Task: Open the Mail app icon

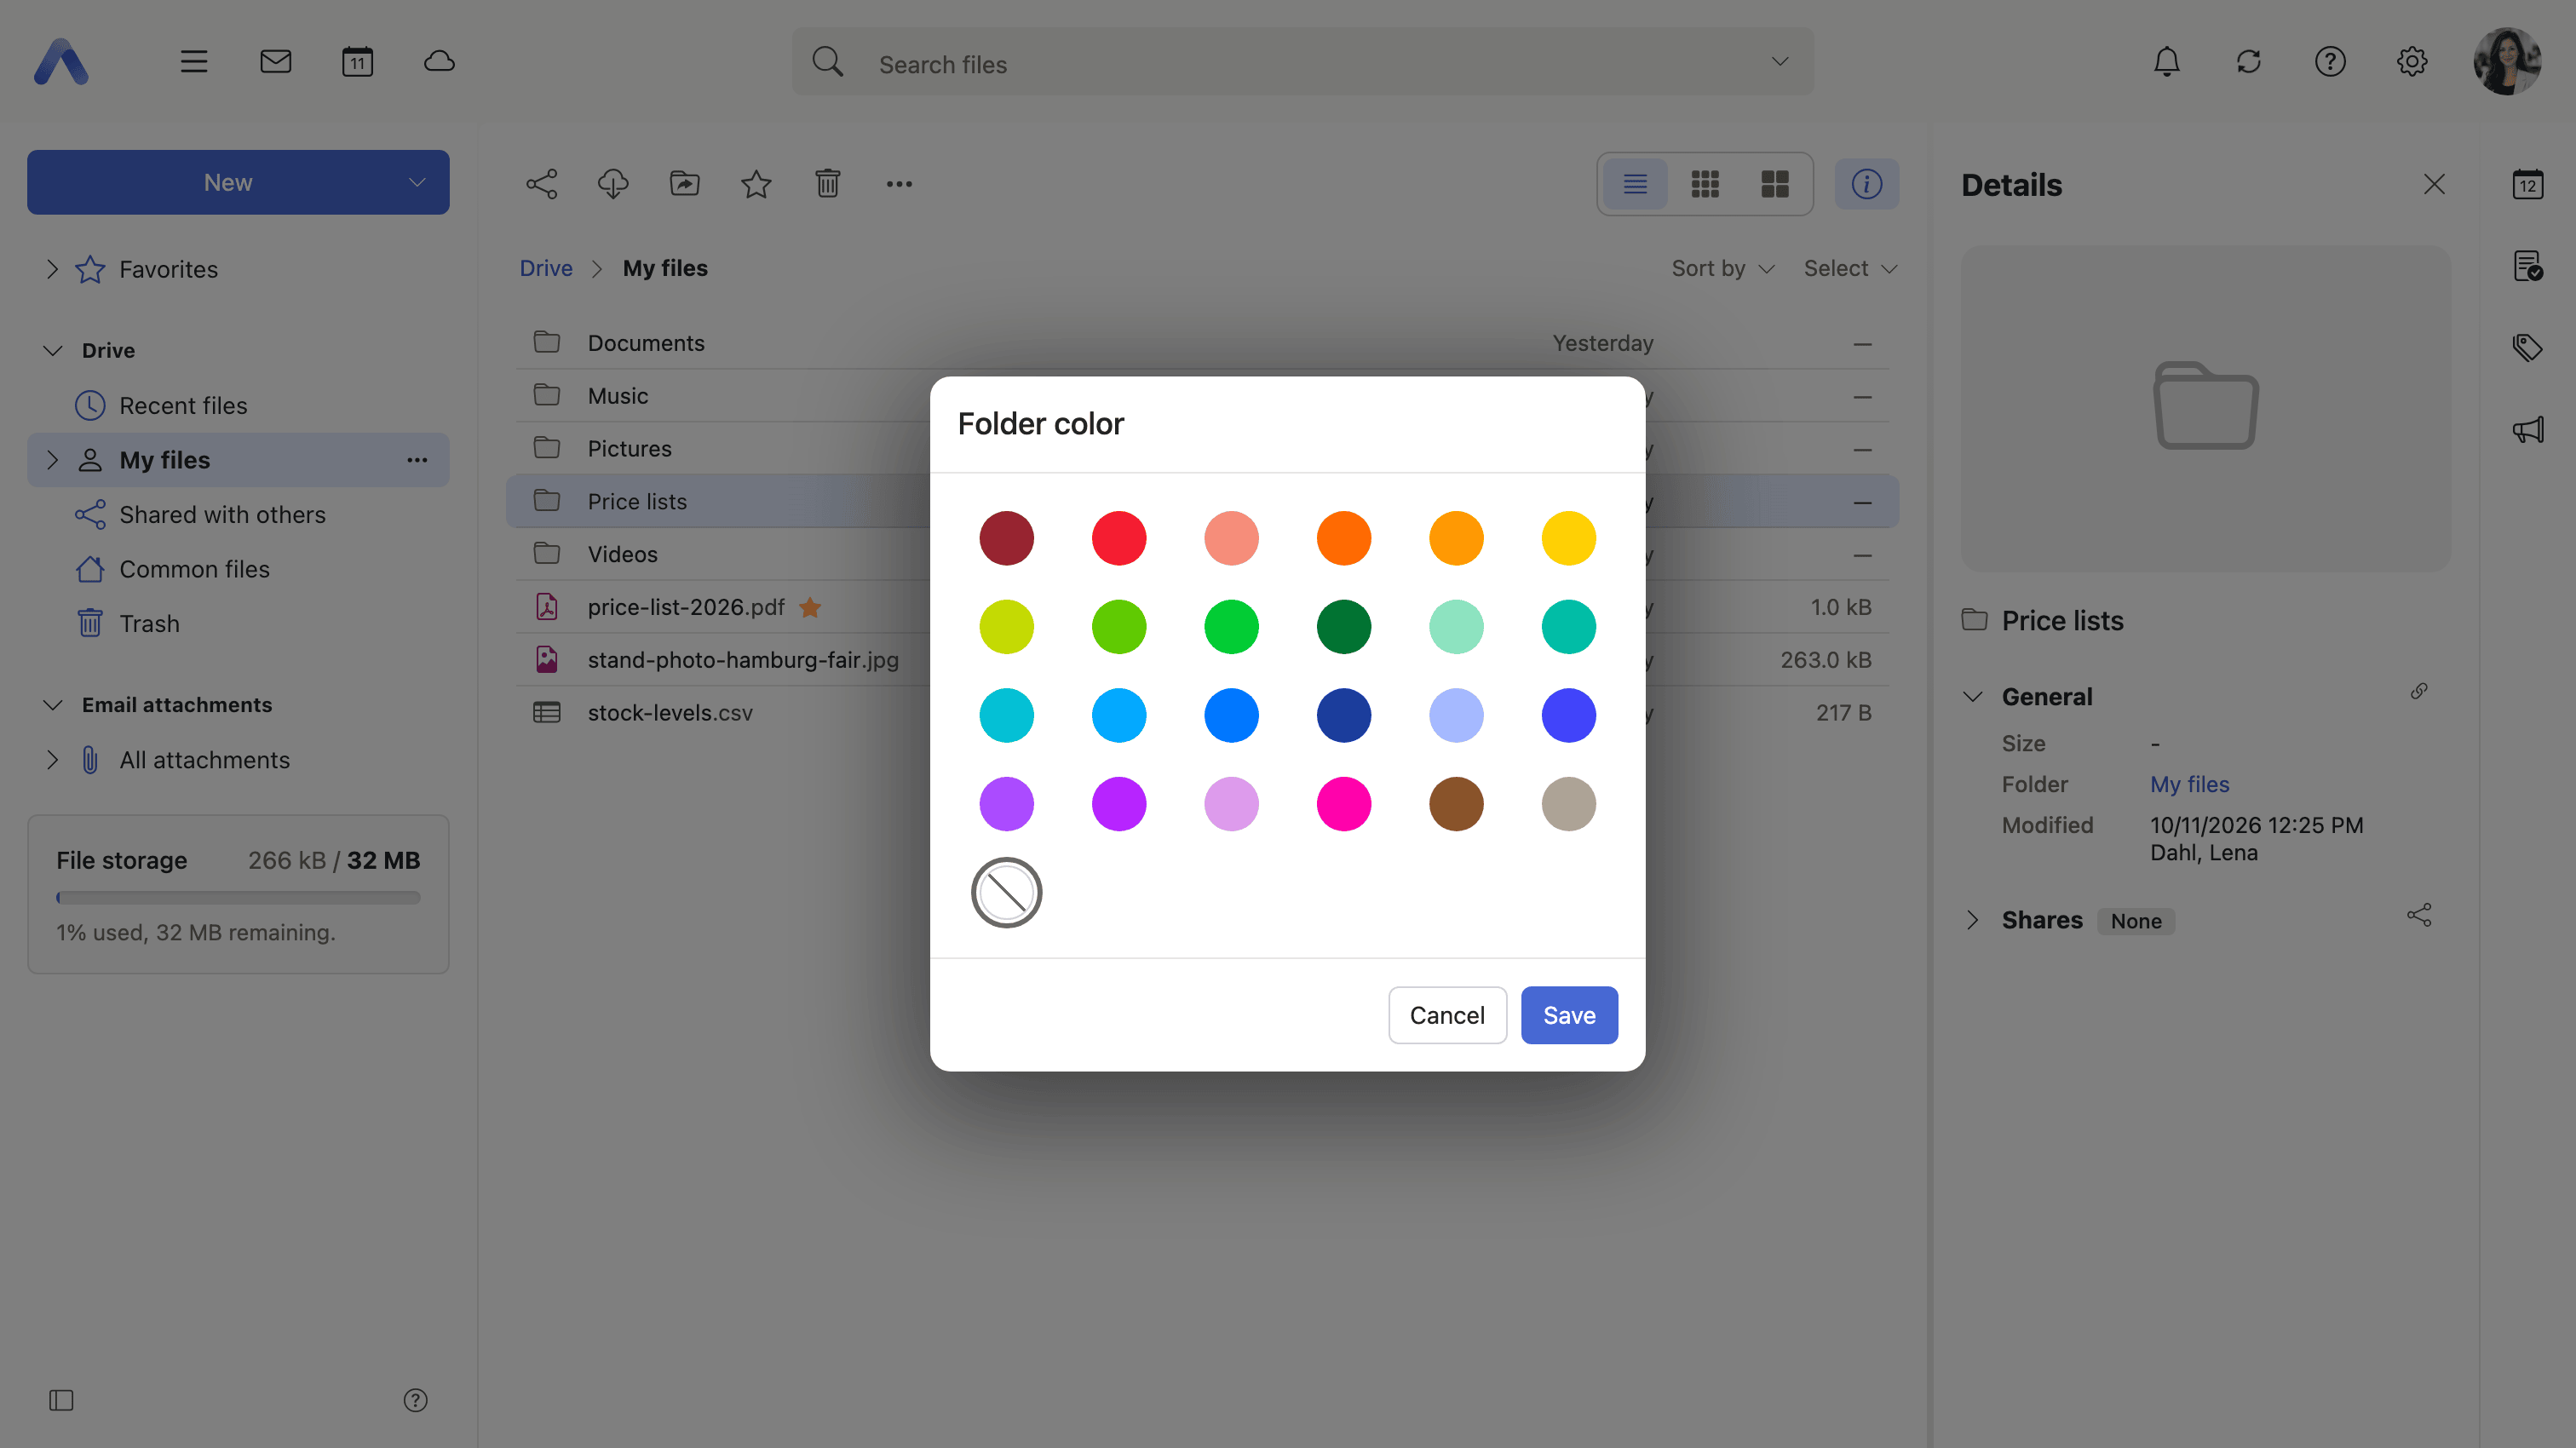Action: (x=275, y=62)
